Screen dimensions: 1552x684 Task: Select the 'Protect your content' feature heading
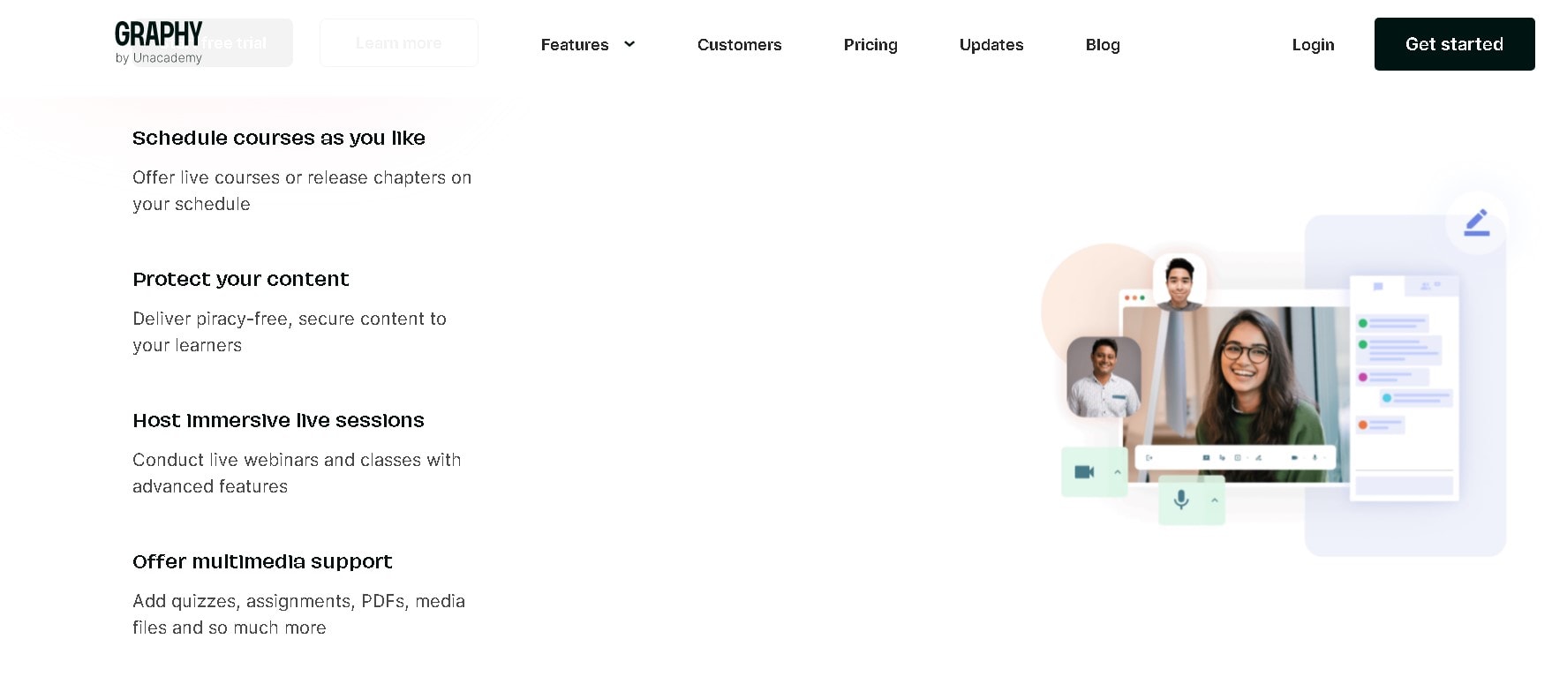(241, 279)
